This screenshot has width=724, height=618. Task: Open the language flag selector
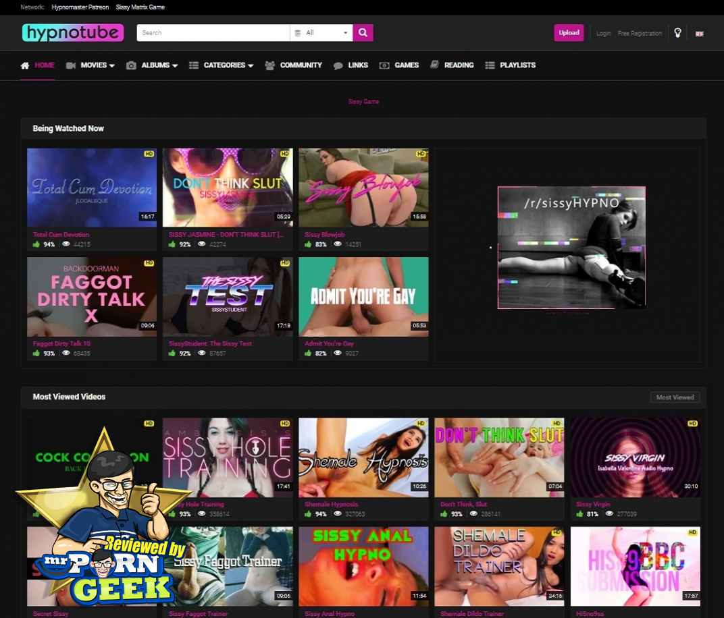(x=700, y=34)
